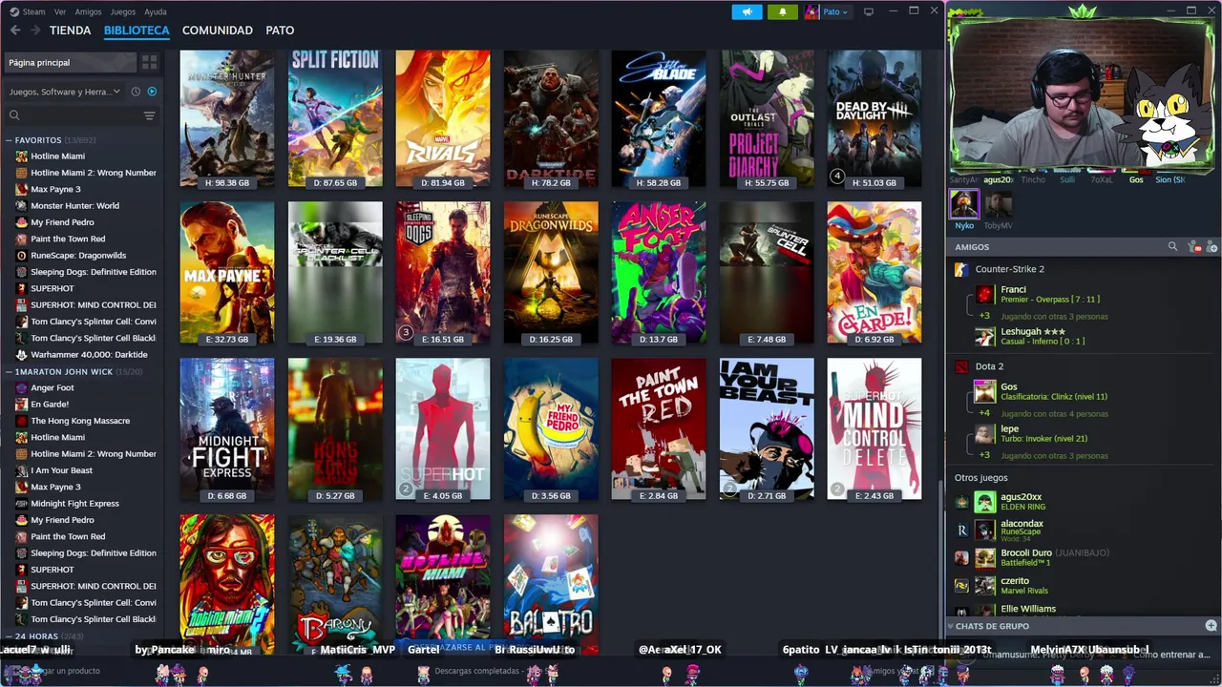The image size is (1222, 687).
Task: Open Franci's avatar in friends list
Action: [984, 294]
